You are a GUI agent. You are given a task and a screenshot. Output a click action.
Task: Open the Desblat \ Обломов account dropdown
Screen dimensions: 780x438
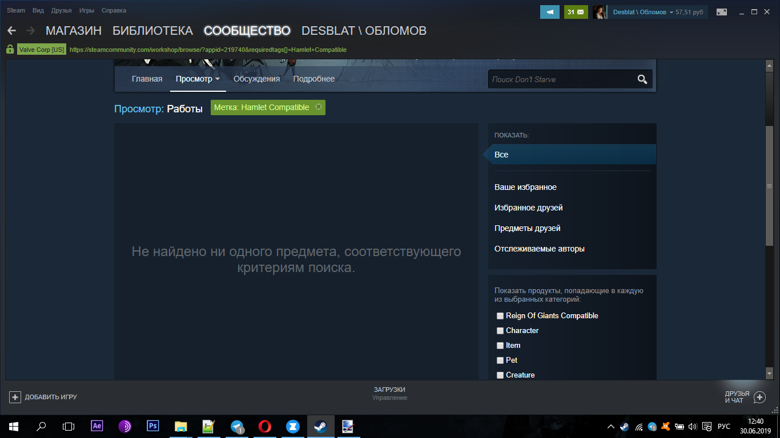642,12
